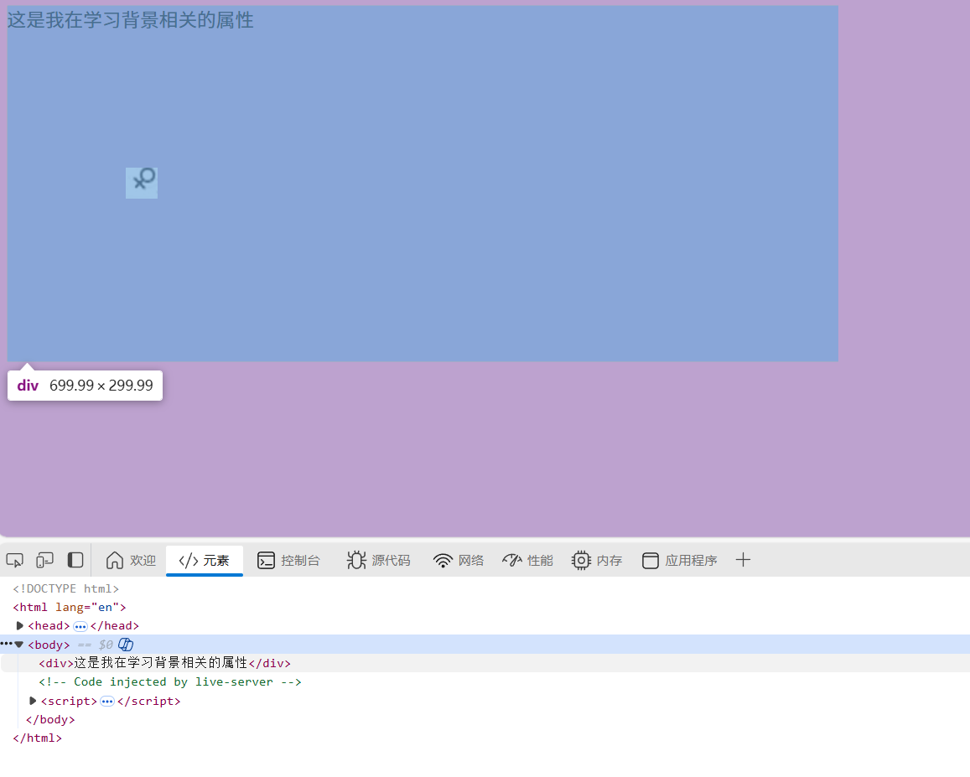Click the Network tab wifi icon
970x777 pixels.
coord(443,561)
